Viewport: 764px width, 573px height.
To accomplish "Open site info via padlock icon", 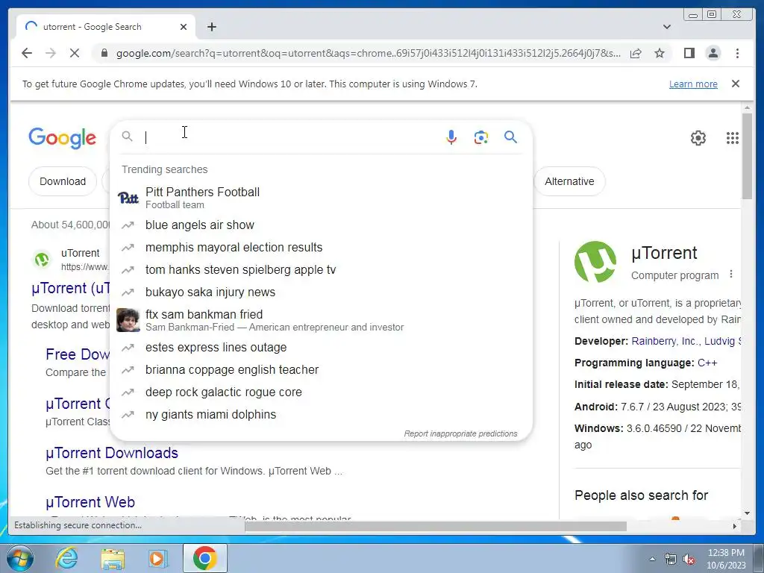I will coord(104,53).
